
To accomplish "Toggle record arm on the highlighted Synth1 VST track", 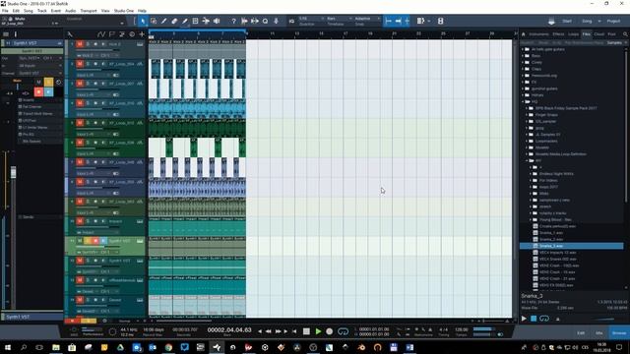I will pyautogui.click(x=95, y=241).
